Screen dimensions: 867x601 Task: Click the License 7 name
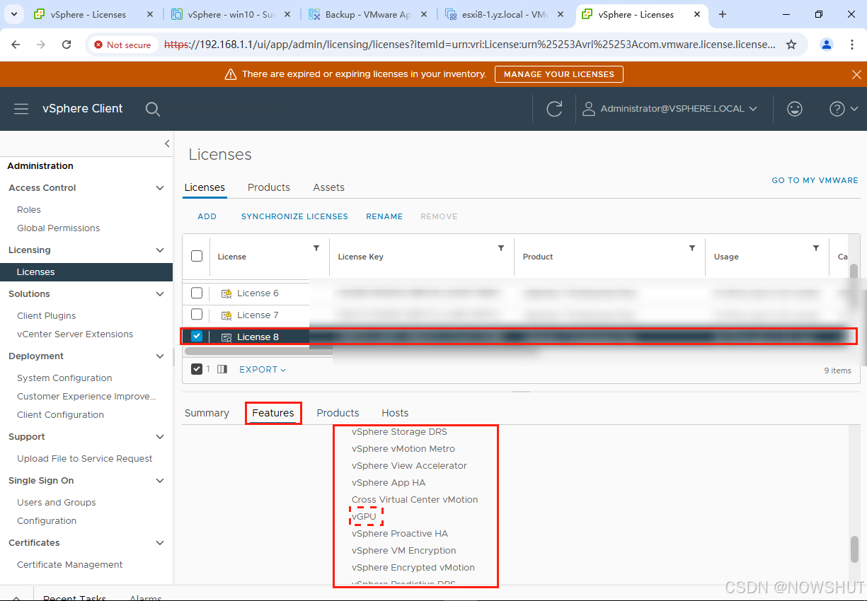(x=258, y=315)
